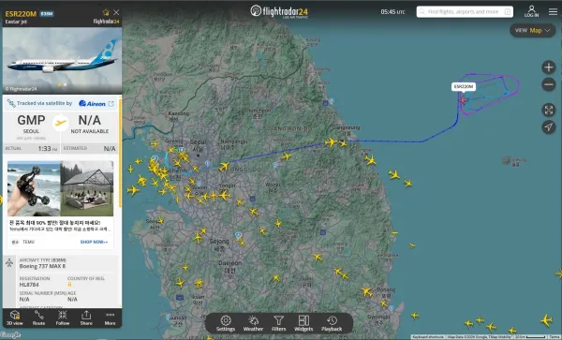This screenshot has height=340, width=562.
Task: Open Aireon external link icon
Action: click(111, 104)
